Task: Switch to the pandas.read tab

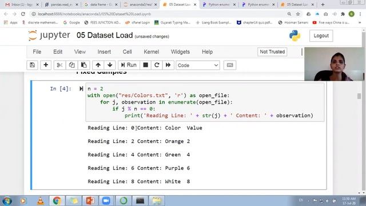Action: (x=62, y=5)
